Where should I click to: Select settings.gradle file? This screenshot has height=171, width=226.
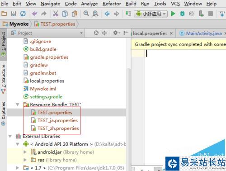coord(43,97)
